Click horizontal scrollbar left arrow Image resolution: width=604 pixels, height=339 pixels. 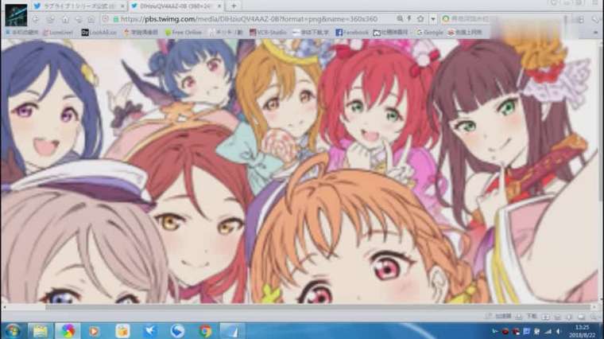4,307
